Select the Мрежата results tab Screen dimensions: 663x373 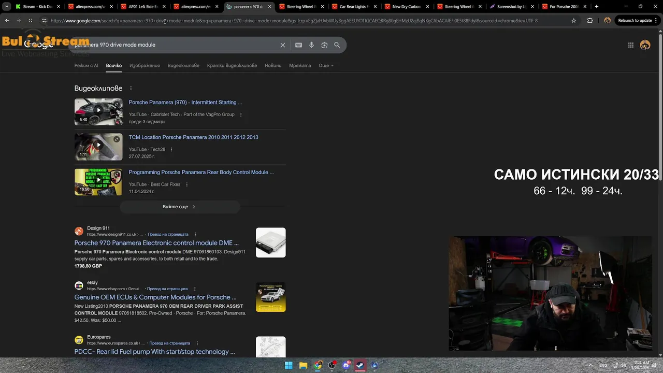300,66
